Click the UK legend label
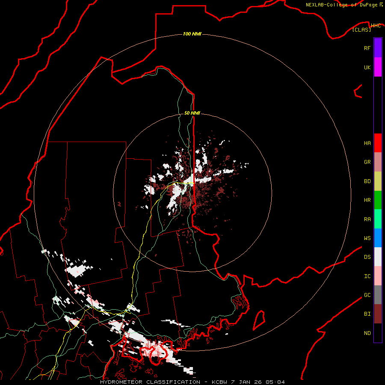Viewport: 385px width, 385px height. 367,67
